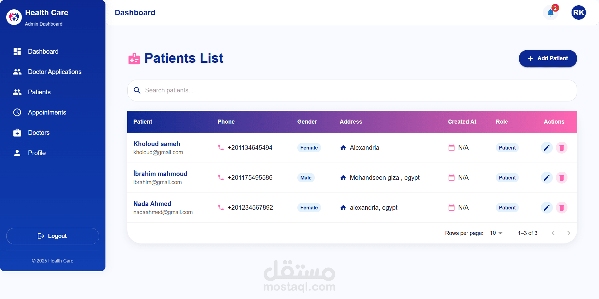Edit Nada Ahmed's patient record
The width and height of the screenshot is (599, 299).
(x=547, y=208)
